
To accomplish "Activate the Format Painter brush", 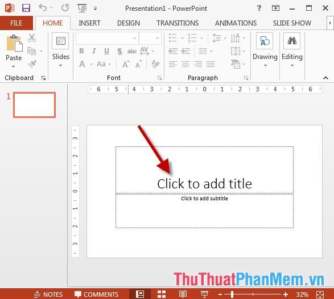I will click(x=32, y=64).
